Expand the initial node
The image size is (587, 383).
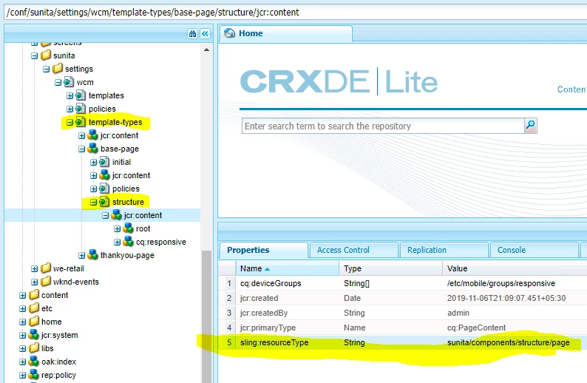point(93,163)
